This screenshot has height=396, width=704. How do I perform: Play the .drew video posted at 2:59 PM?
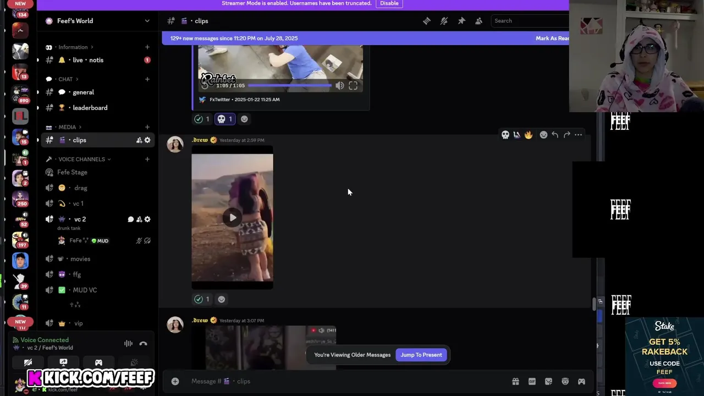click(x=233, y=218)
